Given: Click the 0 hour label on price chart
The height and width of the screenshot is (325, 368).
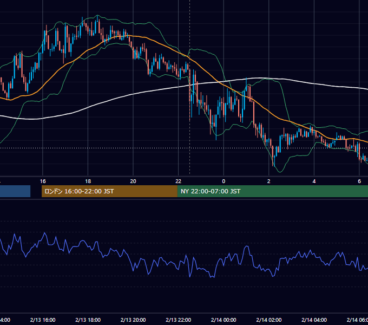Looking at the screenshot, I should [224, 181].
